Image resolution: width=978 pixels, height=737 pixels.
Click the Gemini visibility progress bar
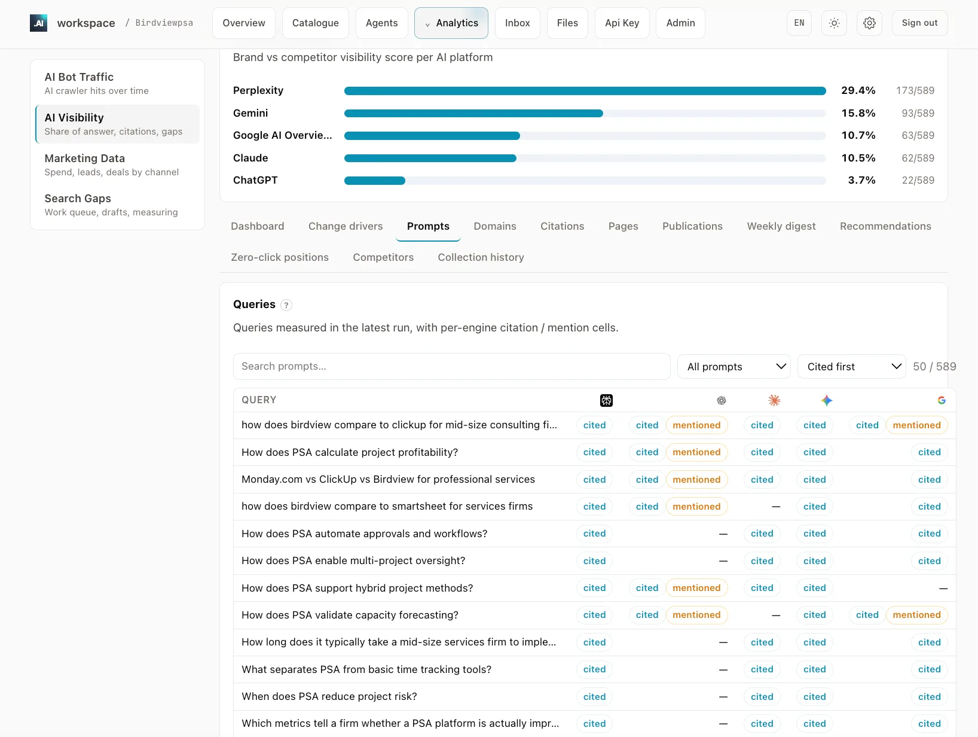585,114
